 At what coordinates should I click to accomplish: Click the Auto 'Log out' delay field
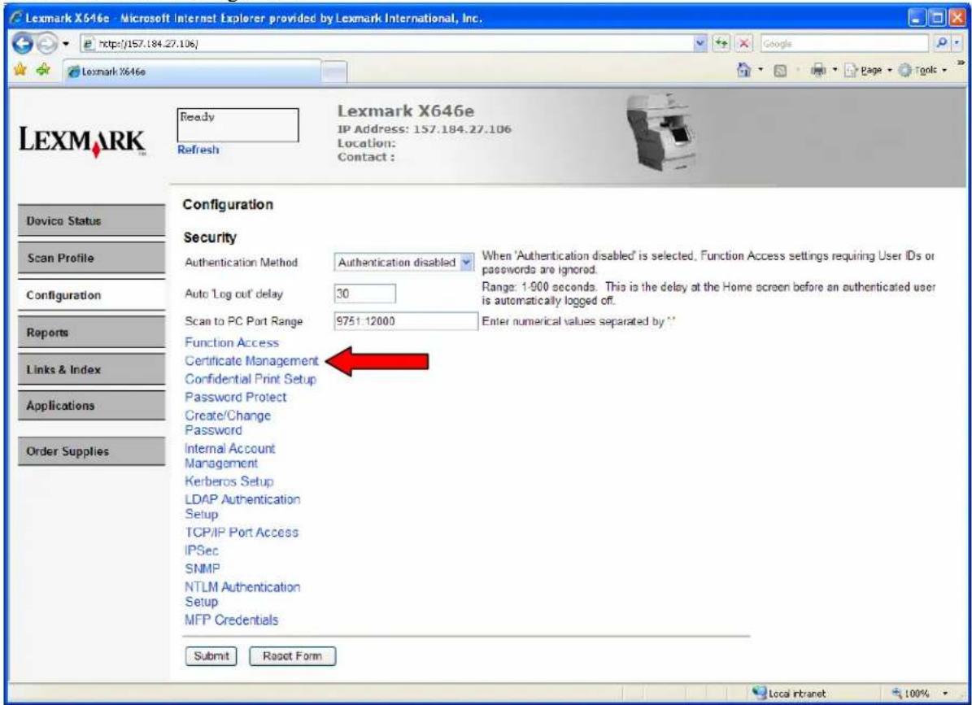coord(364,294)
